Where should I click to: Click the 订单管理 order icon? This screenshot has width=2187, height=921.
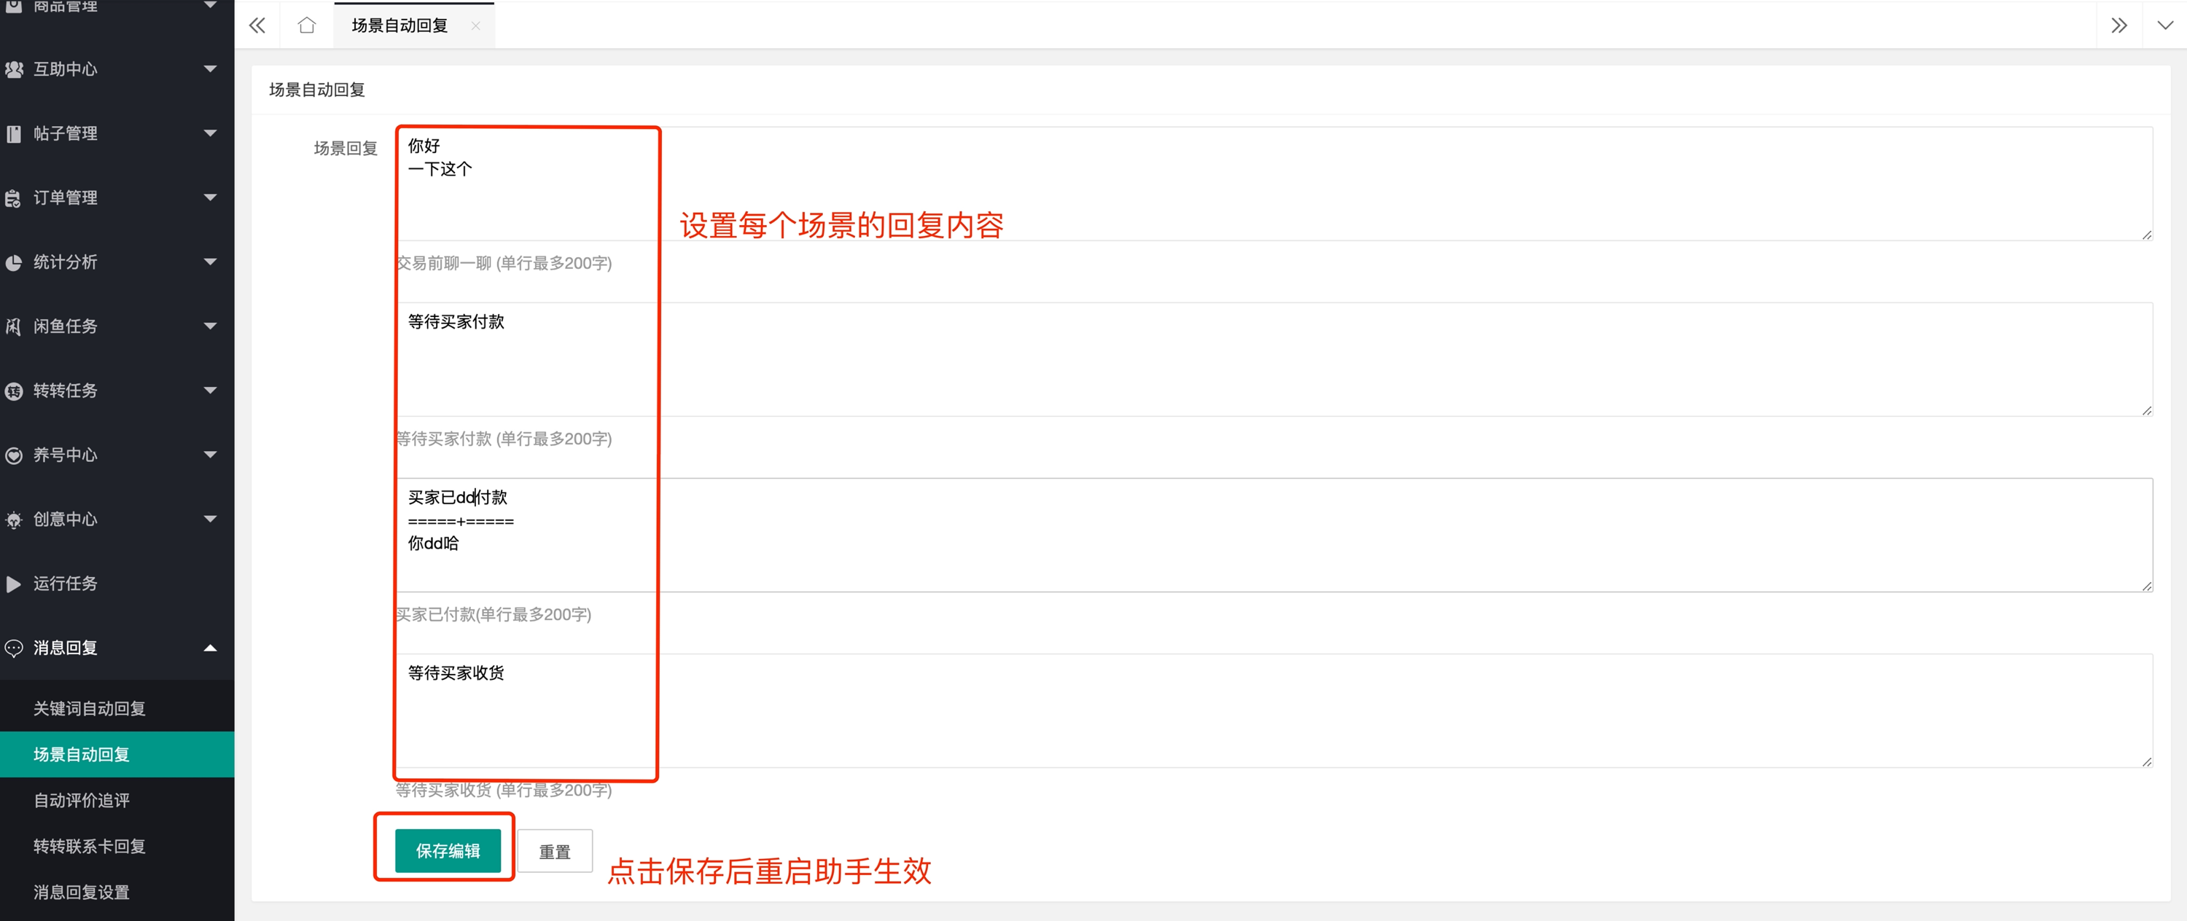14,199
